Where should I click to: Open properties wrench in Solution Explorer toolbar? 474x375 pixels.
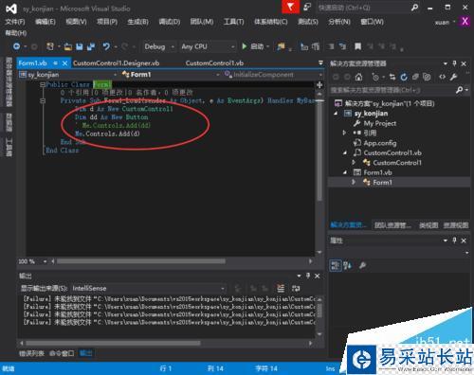(453, 77)
